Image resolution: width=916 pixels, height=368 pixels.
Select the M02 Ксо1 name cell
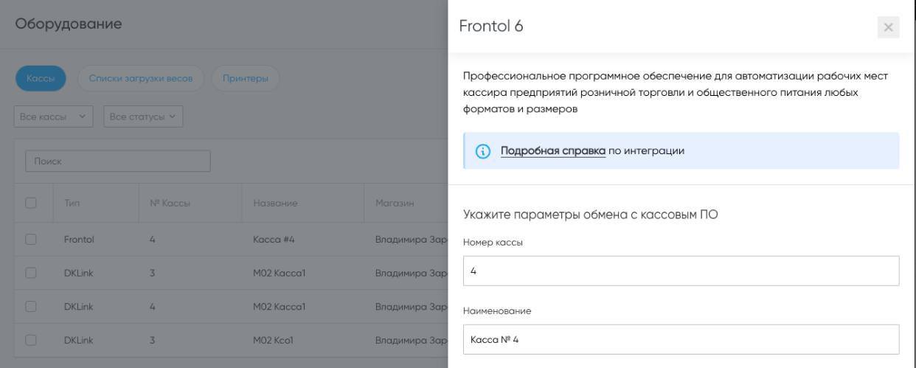tap(274, 340)
